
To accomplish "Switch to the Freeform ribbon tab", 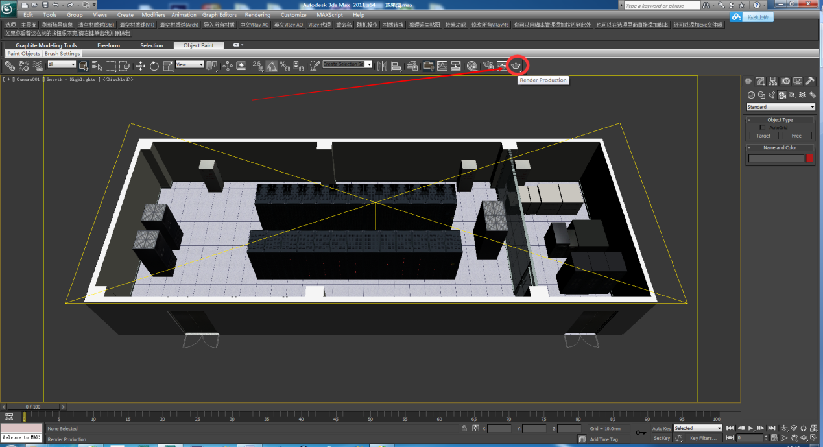I will coord(108,46).
